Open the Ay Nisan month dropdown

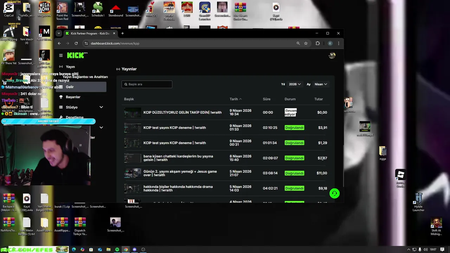tap(321, 84)
